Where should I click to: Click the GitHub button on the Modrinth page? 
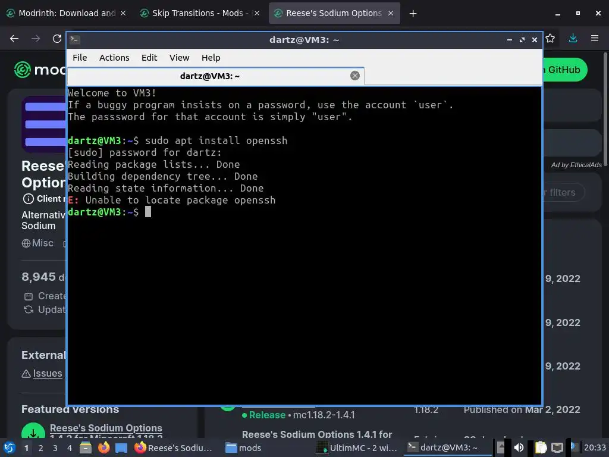click(565, 70)
